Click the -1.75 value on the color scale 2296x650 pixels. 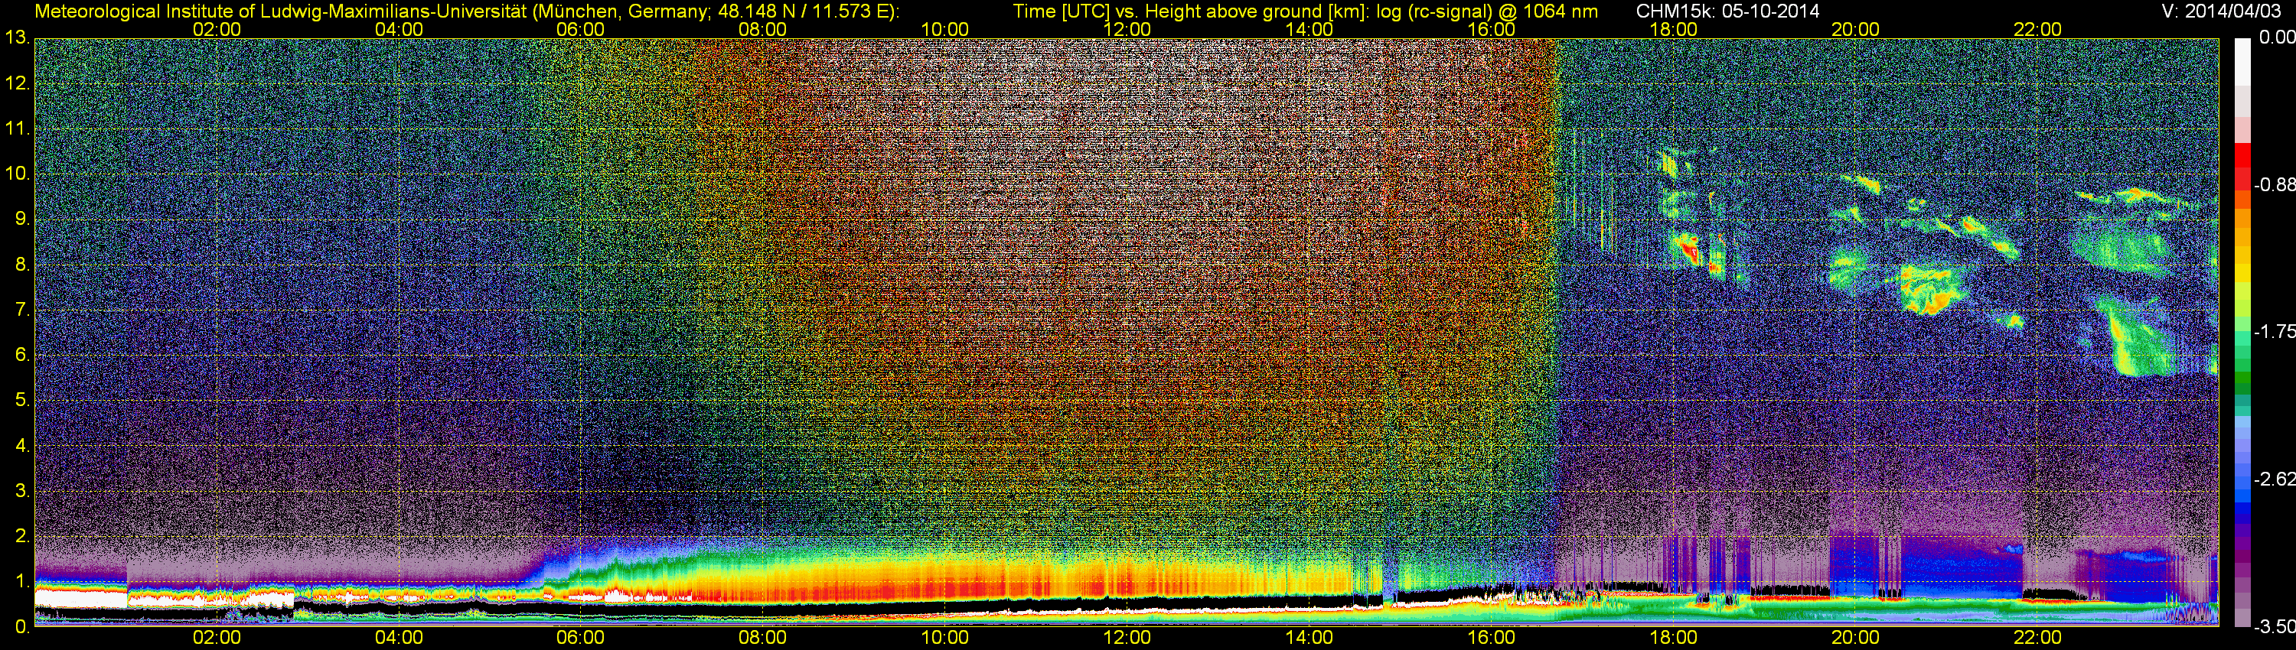[2275, 332]
